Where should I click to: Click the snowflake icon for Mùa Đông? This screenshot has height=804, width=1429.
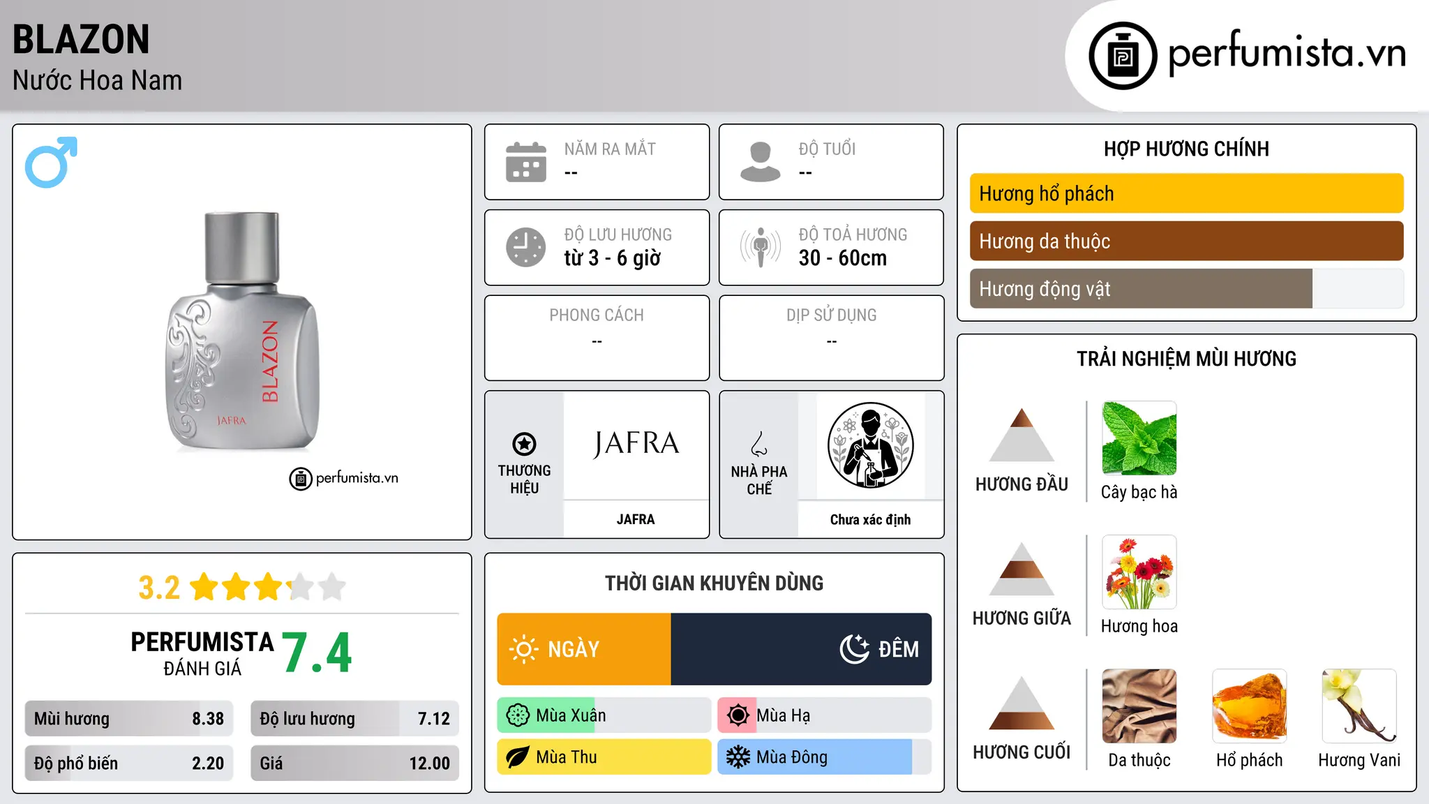click(738, 757)
